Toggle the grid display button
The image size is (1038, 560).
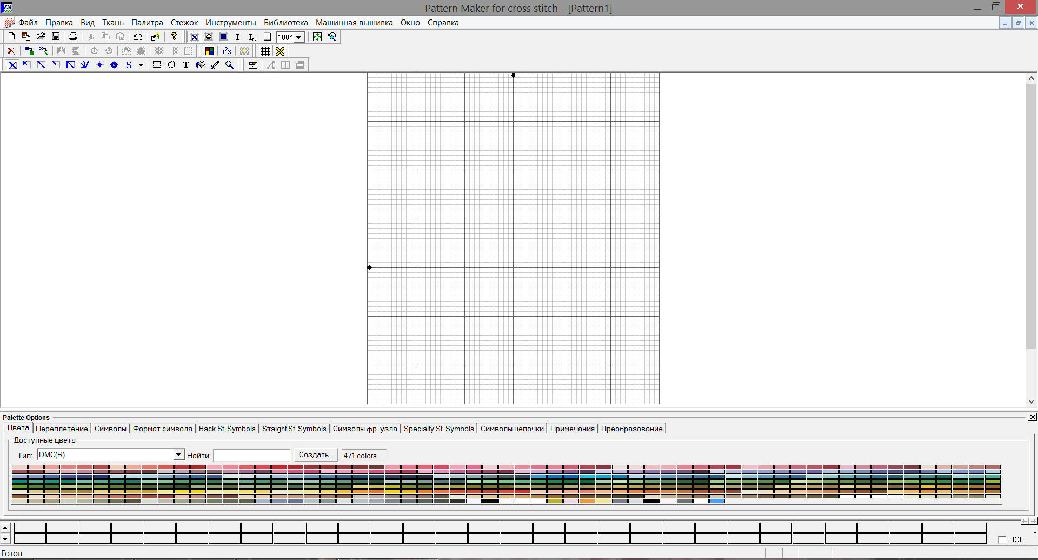click(x=265, y=51)
